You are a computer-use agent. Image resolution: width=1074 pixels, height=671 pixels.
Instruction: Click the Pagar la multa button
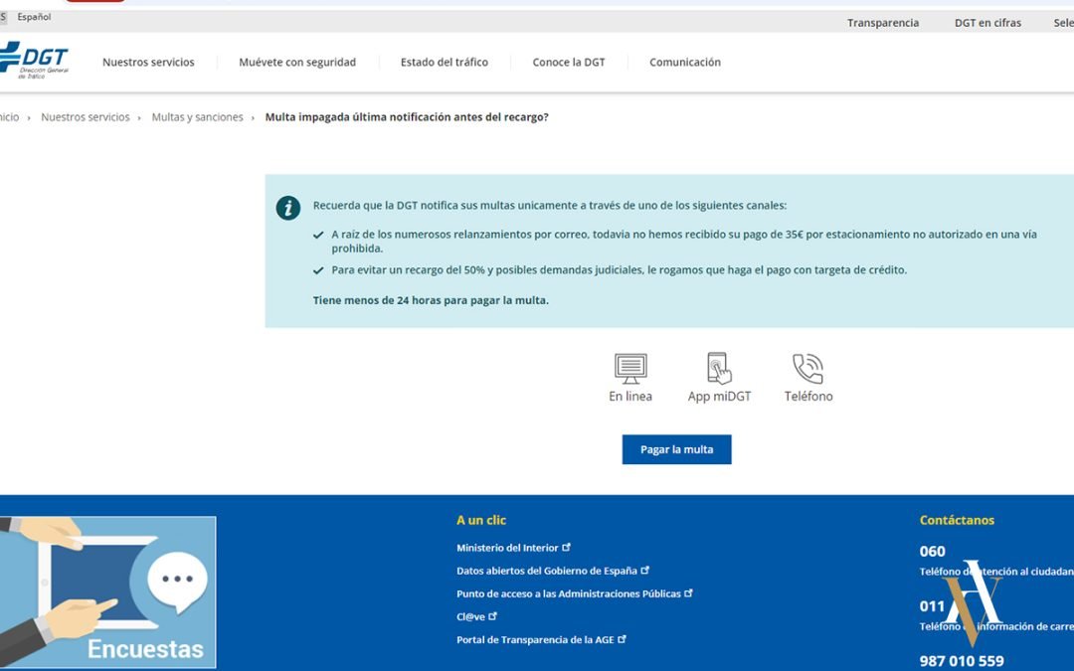click(677, 449)
